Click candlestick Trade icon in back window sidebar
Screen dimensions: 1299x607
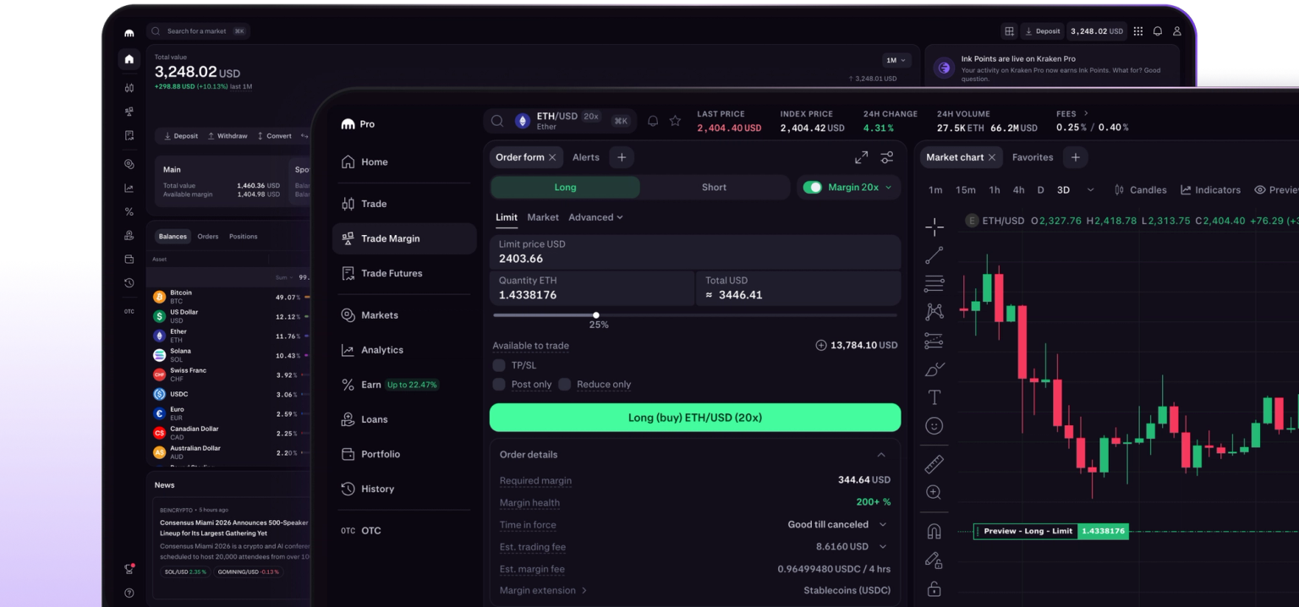click(129, 87)
